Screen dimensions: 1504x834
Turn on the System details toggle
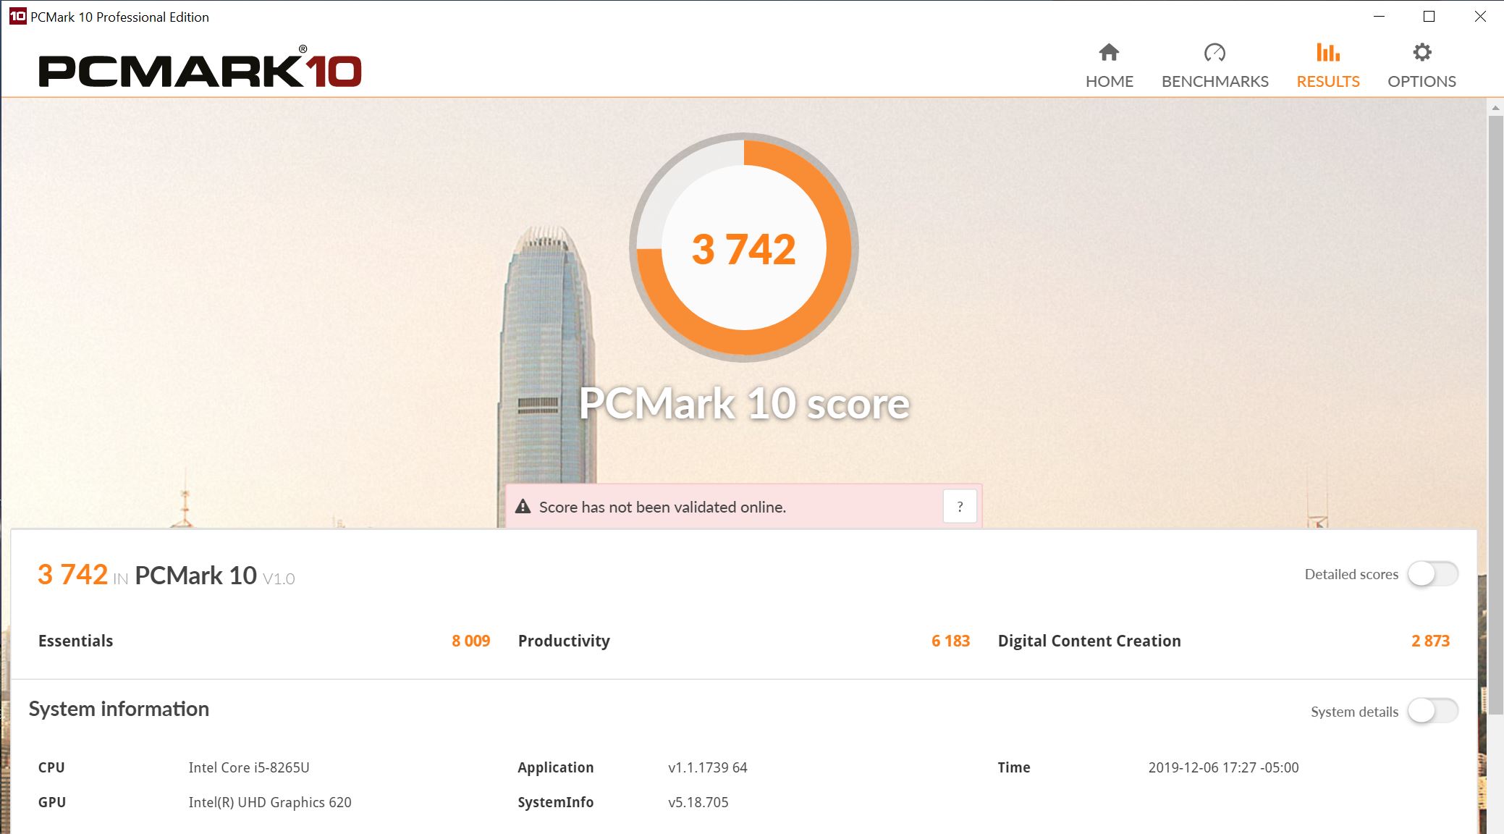click(x=1432, y=711)
